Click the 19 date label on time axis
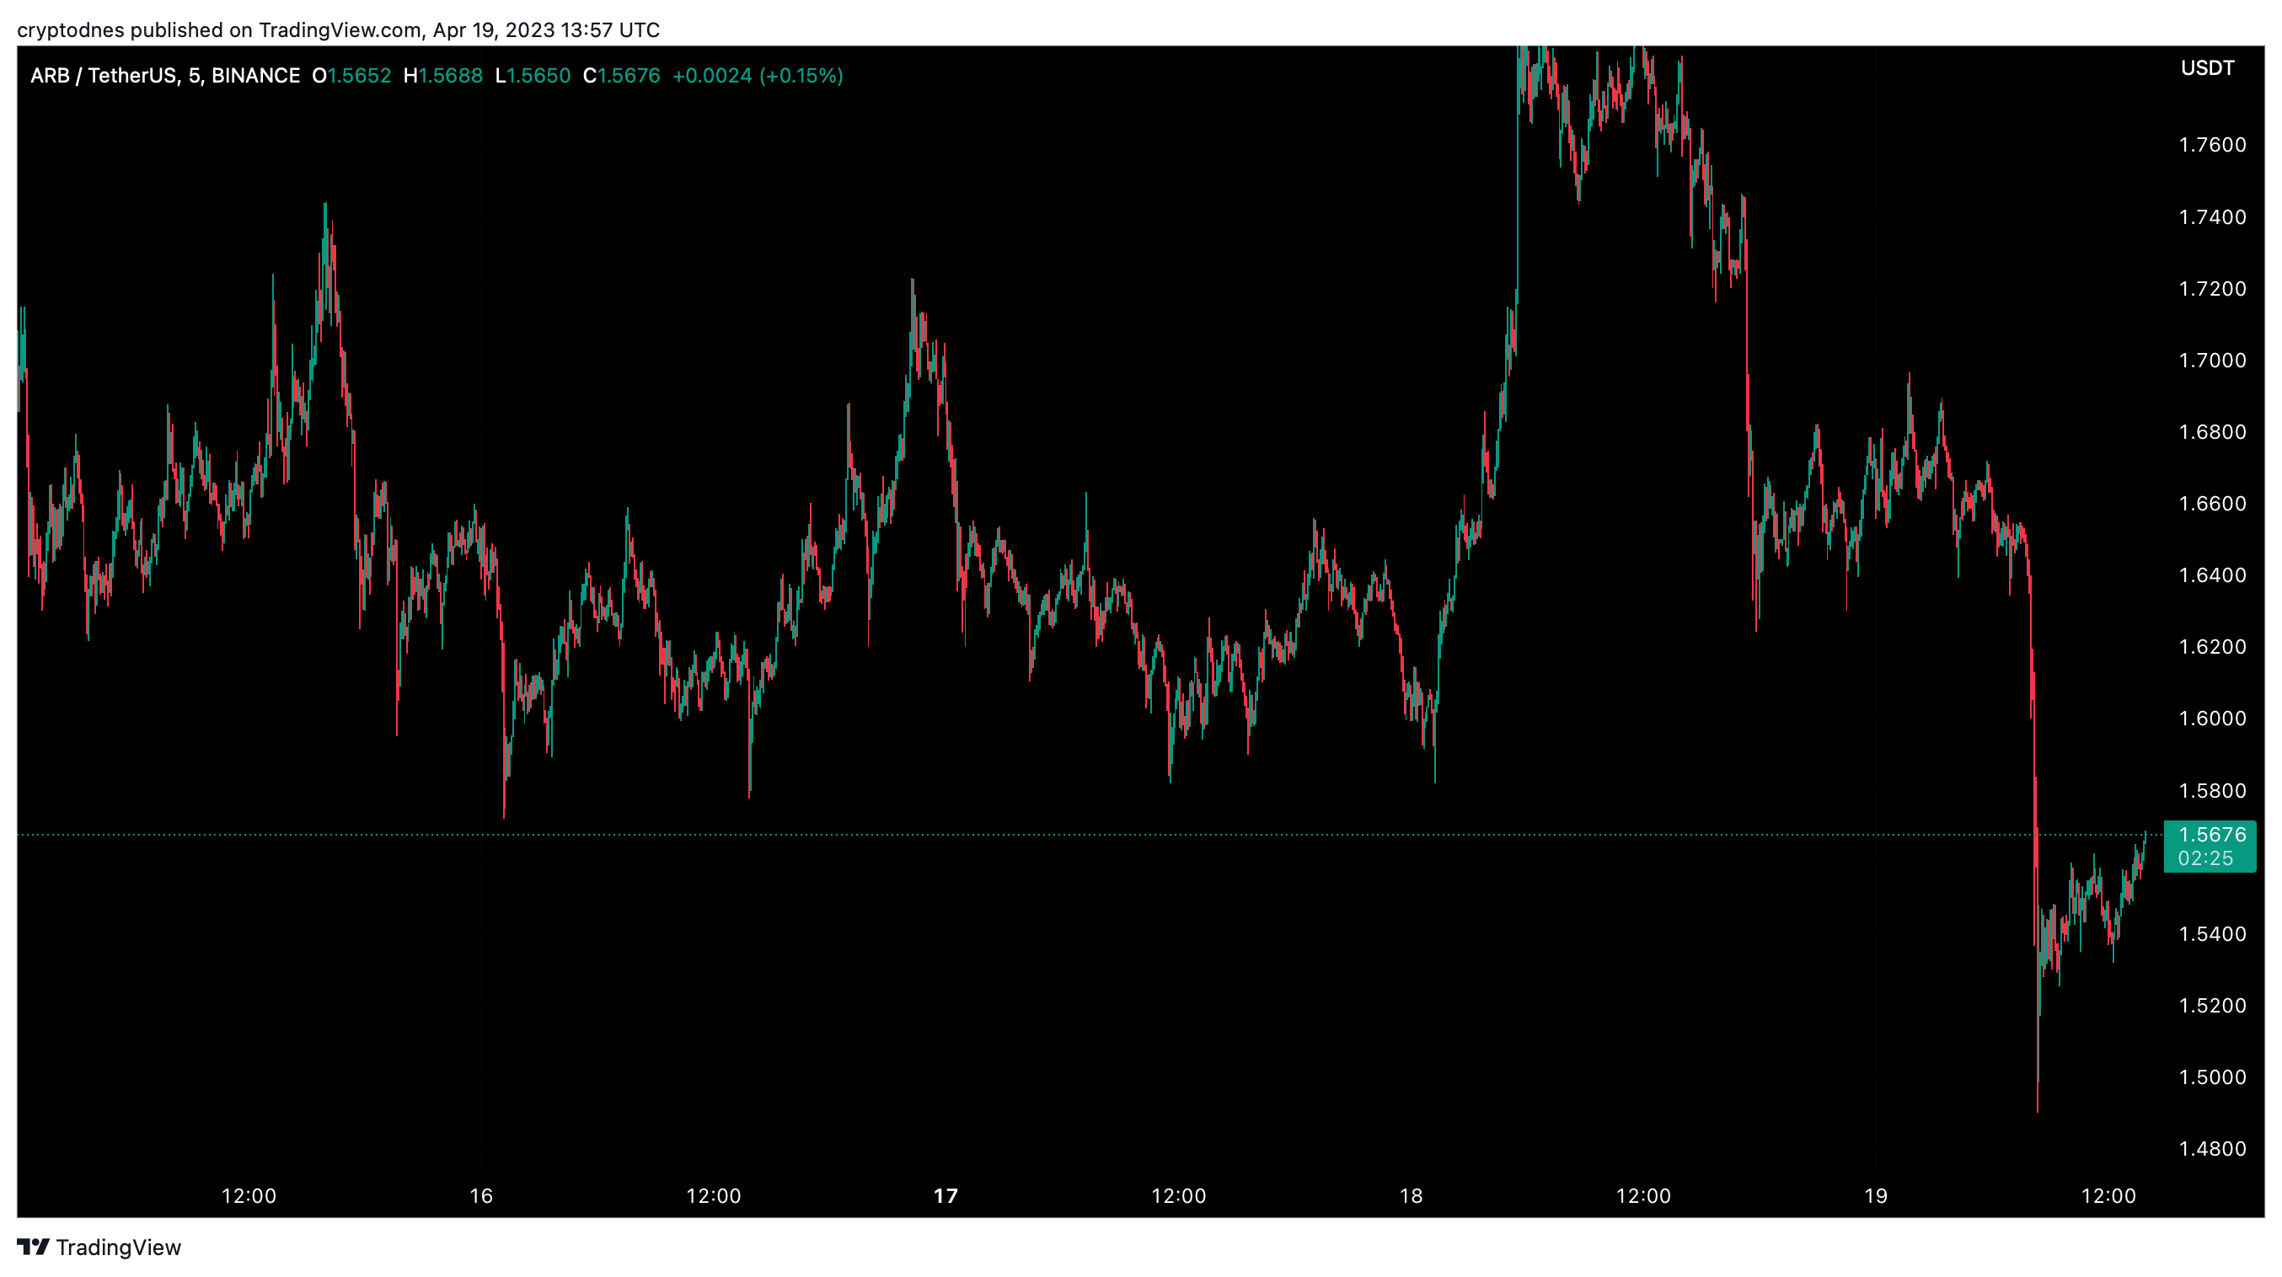Viewport: 2282px width, 1277px height. 1875,1195
